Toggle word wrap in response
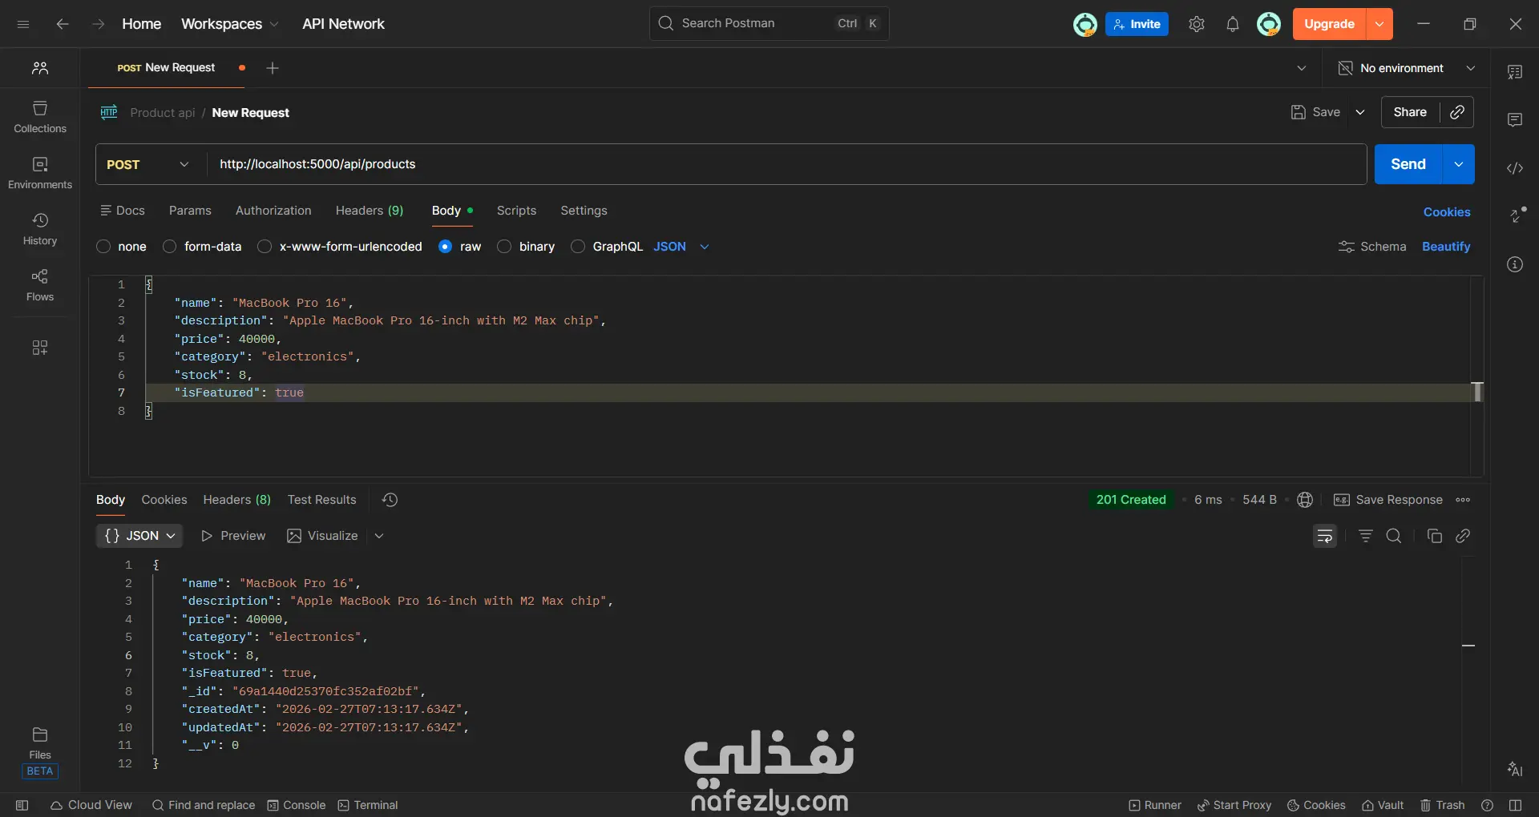Viewport: 1539px width, 817px height. click(x=1325, y=536)
